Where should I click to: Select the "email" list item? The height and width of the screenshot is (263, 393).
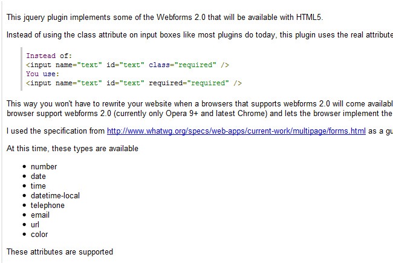click(x=40, y=215)
